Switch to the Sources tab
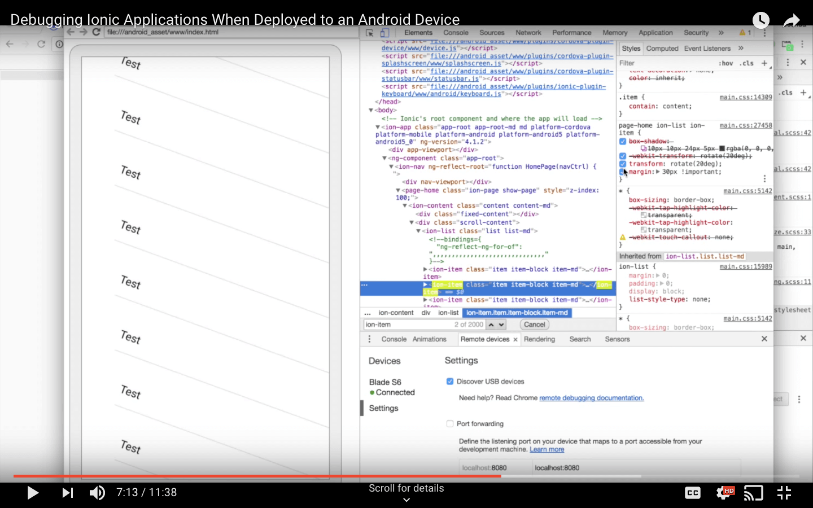This screenshot has height=508, width=813. (492, 33)
